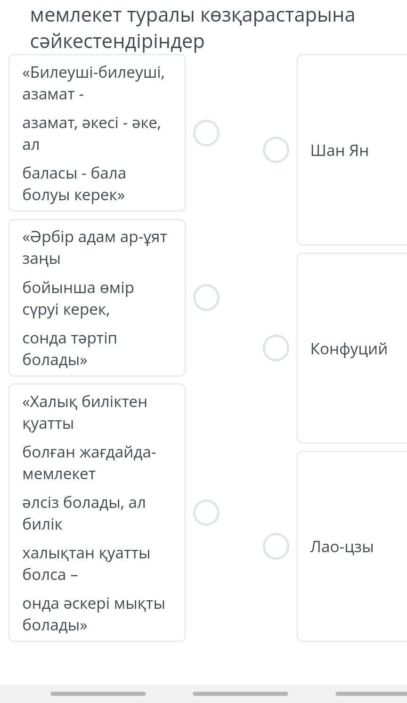Click the Конфуций answer label

coord(349,349)
